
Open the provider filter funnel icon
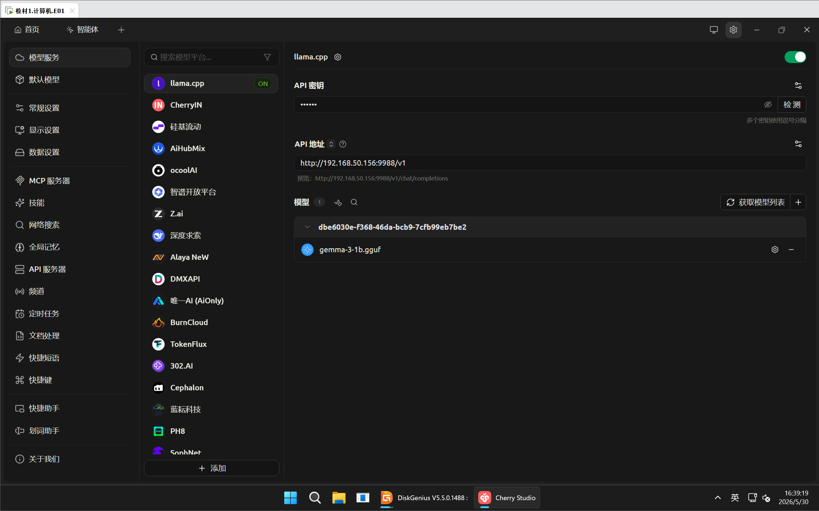coord(267,57)
